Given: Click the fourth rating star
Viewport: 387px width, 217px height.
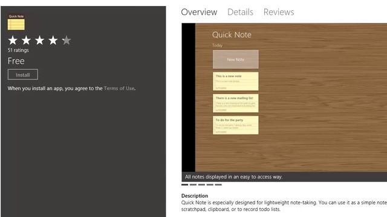Looking at the screenshot, I should pyautogui.click(x=53, y=40).
